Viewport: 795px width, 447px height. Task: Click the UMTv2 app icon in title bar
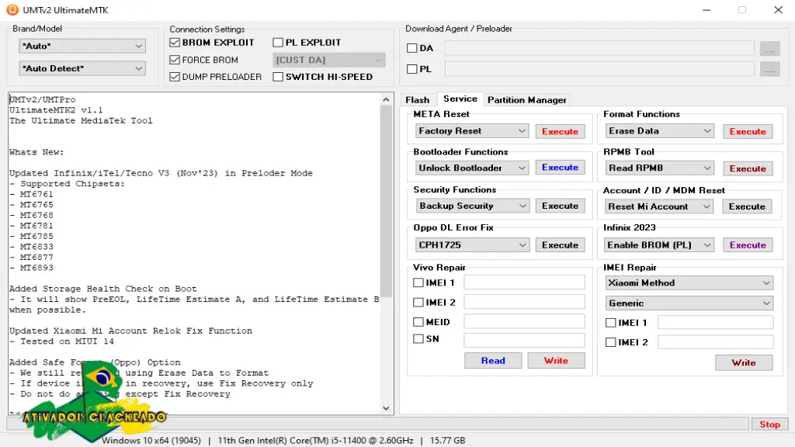(x=12, y=9)
